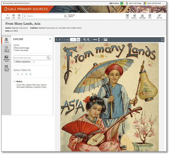
Task: Open the Prev document
Action: (x=13, y=16)
